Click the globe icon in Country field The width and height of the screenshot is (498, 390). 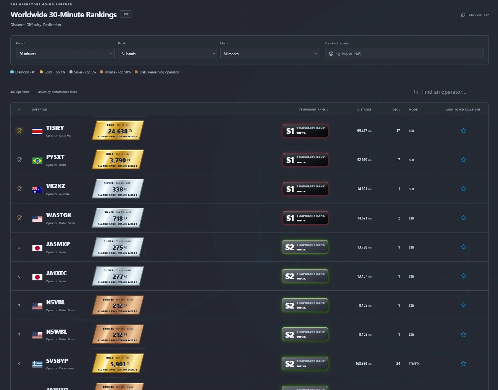click(331, 54)
